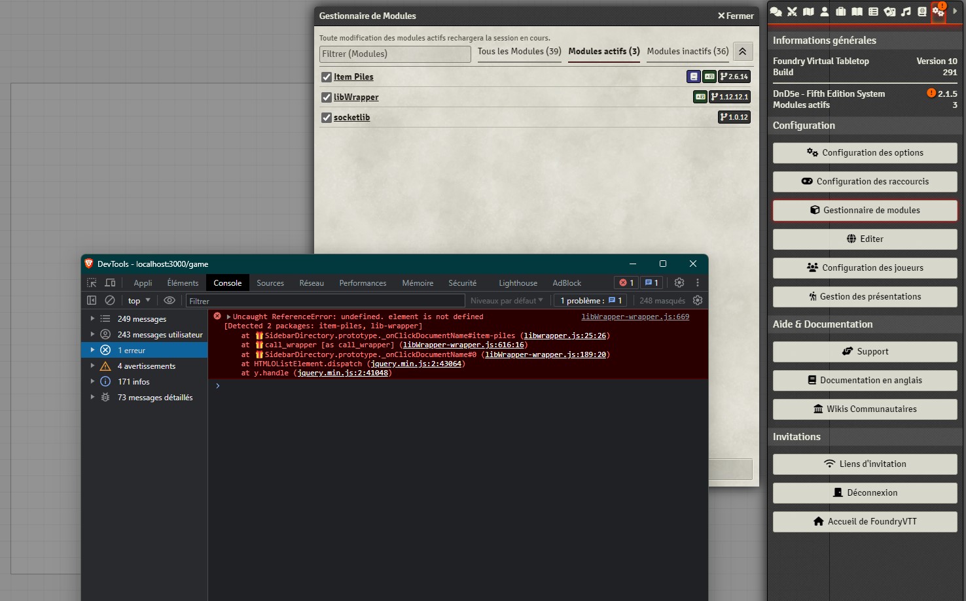Open the Playlists music note icon
The image size is (966, 601).
click(906, 12)
